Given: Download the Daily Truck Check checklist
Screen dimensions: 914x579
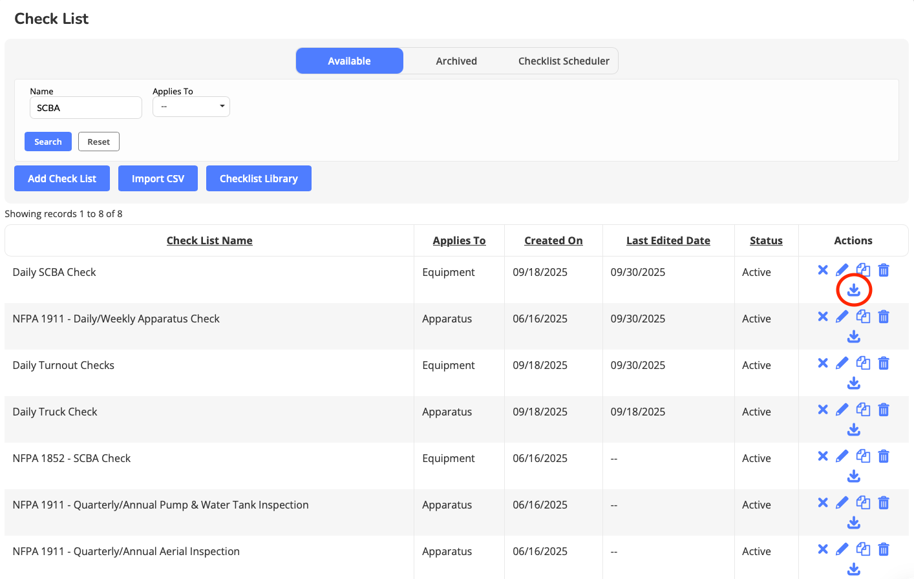Looking at the screenshot, I should [854, 430].
